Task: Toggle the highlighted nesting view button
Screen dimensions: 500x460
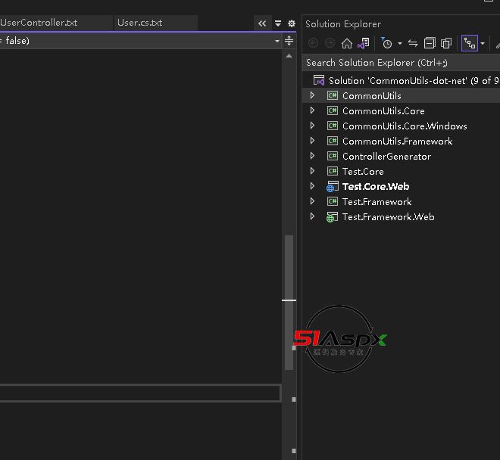Action: point(470,43)
